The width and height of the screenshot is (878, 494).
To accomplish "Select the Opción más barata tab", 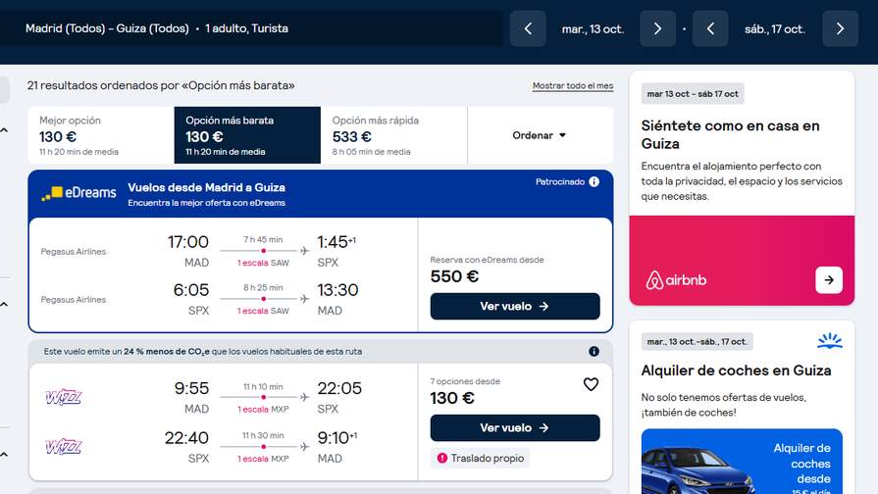I will coord(247,135).
